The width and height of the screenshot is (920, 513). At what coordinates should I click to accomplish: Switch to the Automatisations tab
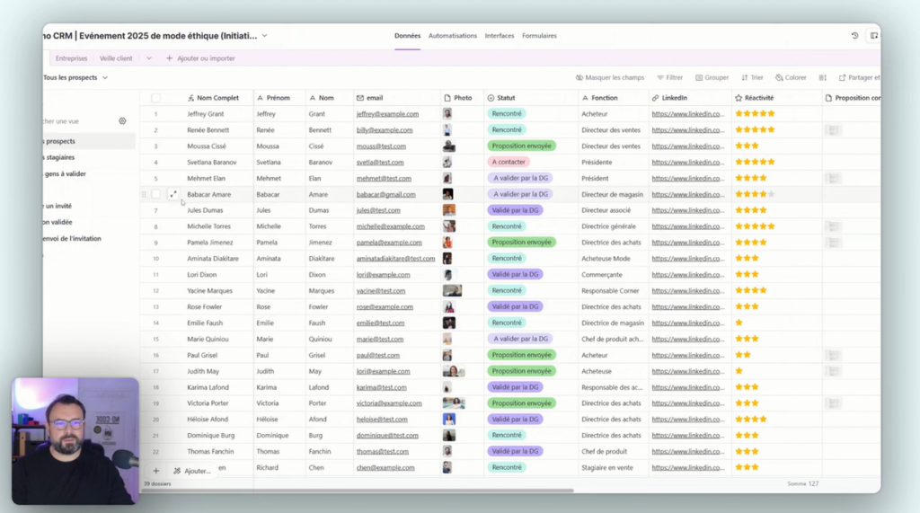click(x=452, y=36)
